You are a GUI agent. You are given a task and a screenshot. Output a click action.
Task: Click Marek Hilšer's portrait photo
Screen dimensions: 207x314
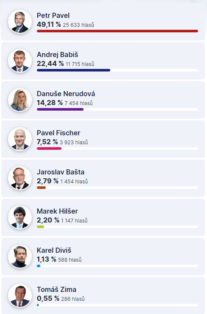pos(20,217)
